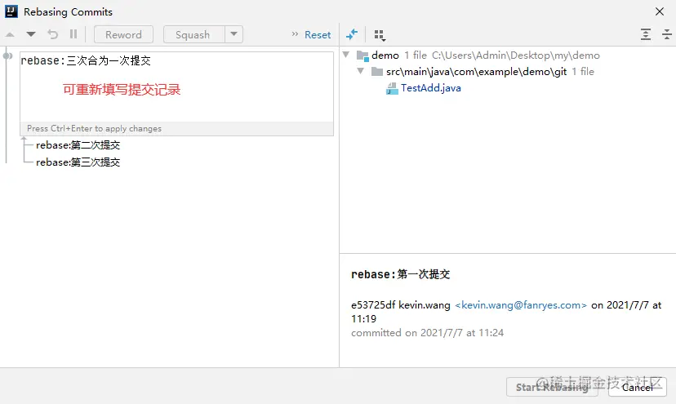Click the Reword button

123,34
